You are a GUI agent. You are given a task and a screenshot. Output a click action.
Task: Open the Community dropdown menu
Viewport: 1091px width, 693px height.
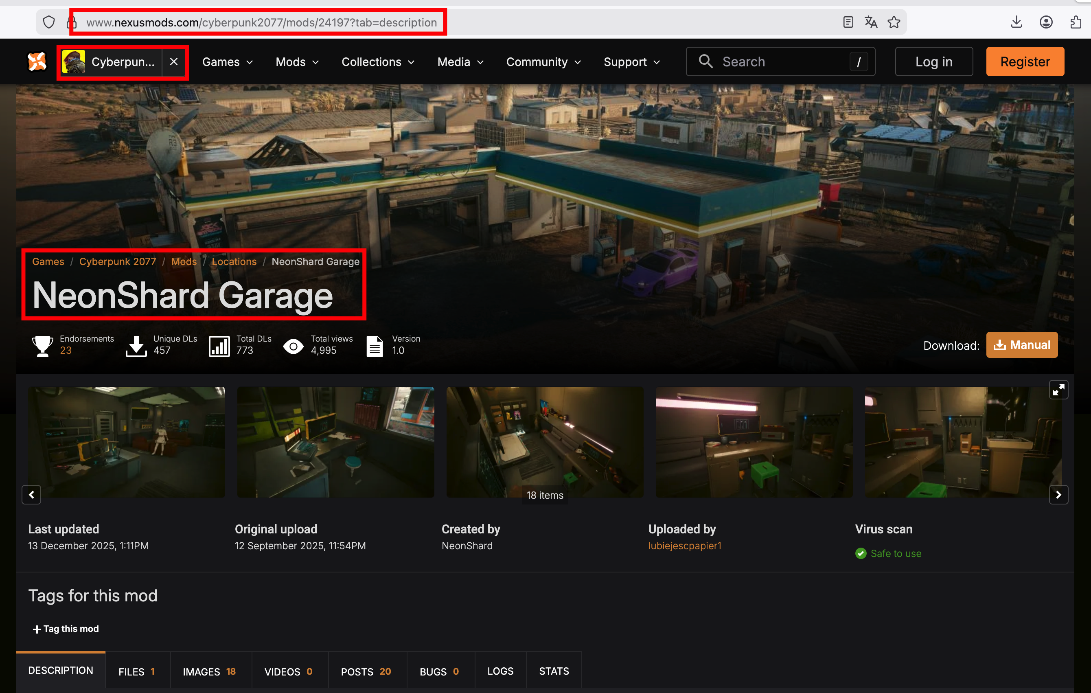(x=543, y=61)
